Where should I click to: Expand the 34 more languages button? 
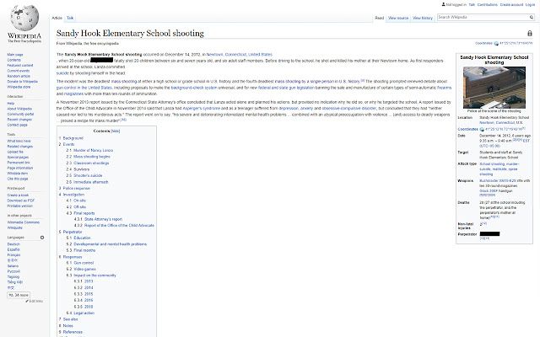19,295
